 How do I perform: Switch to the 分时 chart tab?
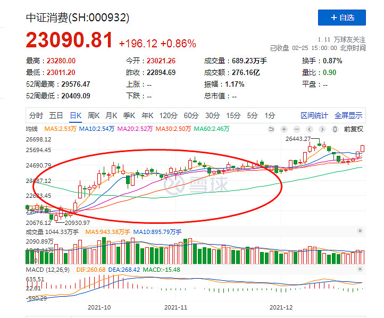(x=36, y=115)
